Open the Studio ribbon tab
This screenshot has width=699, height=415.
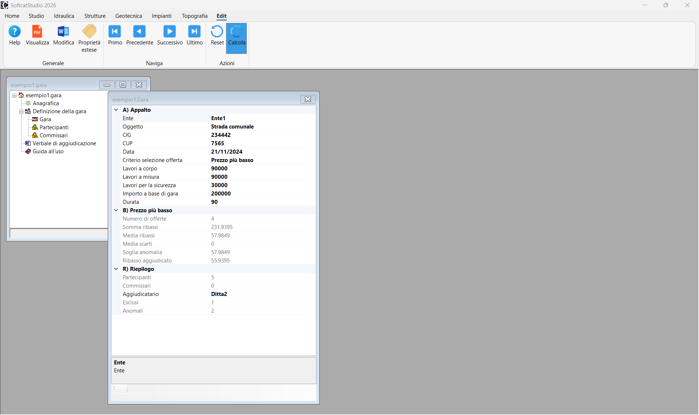36,16
